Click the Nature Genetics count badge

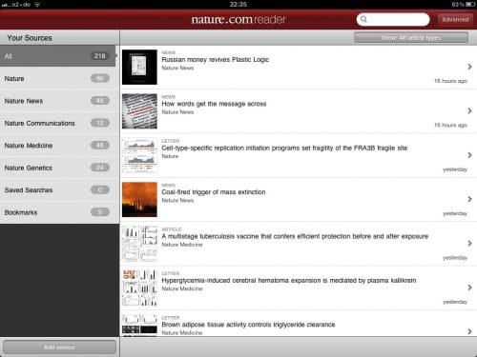click(100, 168)
